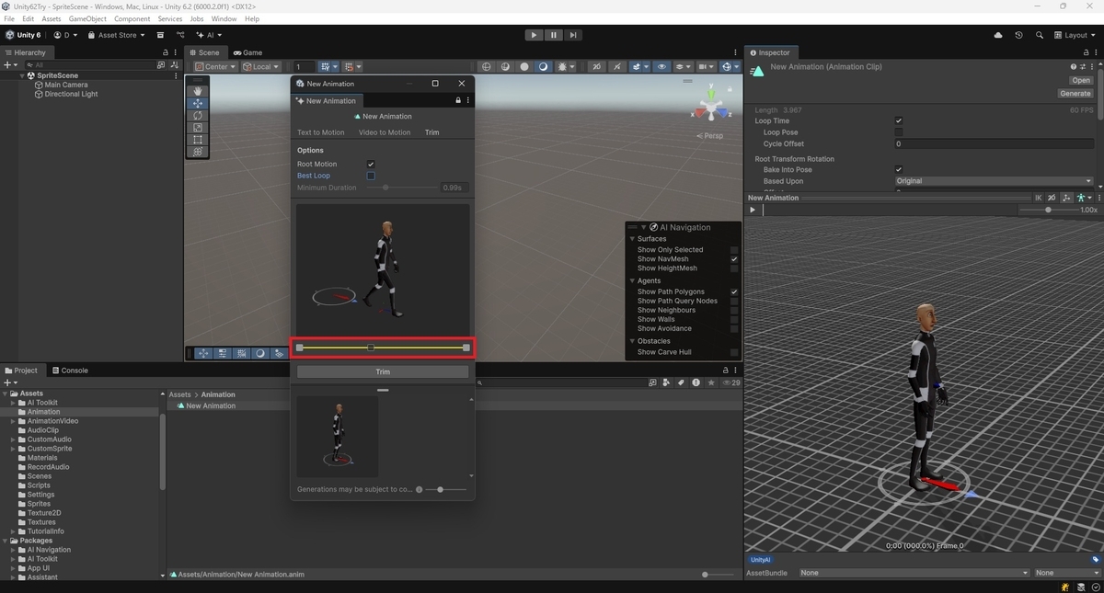
Task: Select the Hand view tool
Action: 198,91
